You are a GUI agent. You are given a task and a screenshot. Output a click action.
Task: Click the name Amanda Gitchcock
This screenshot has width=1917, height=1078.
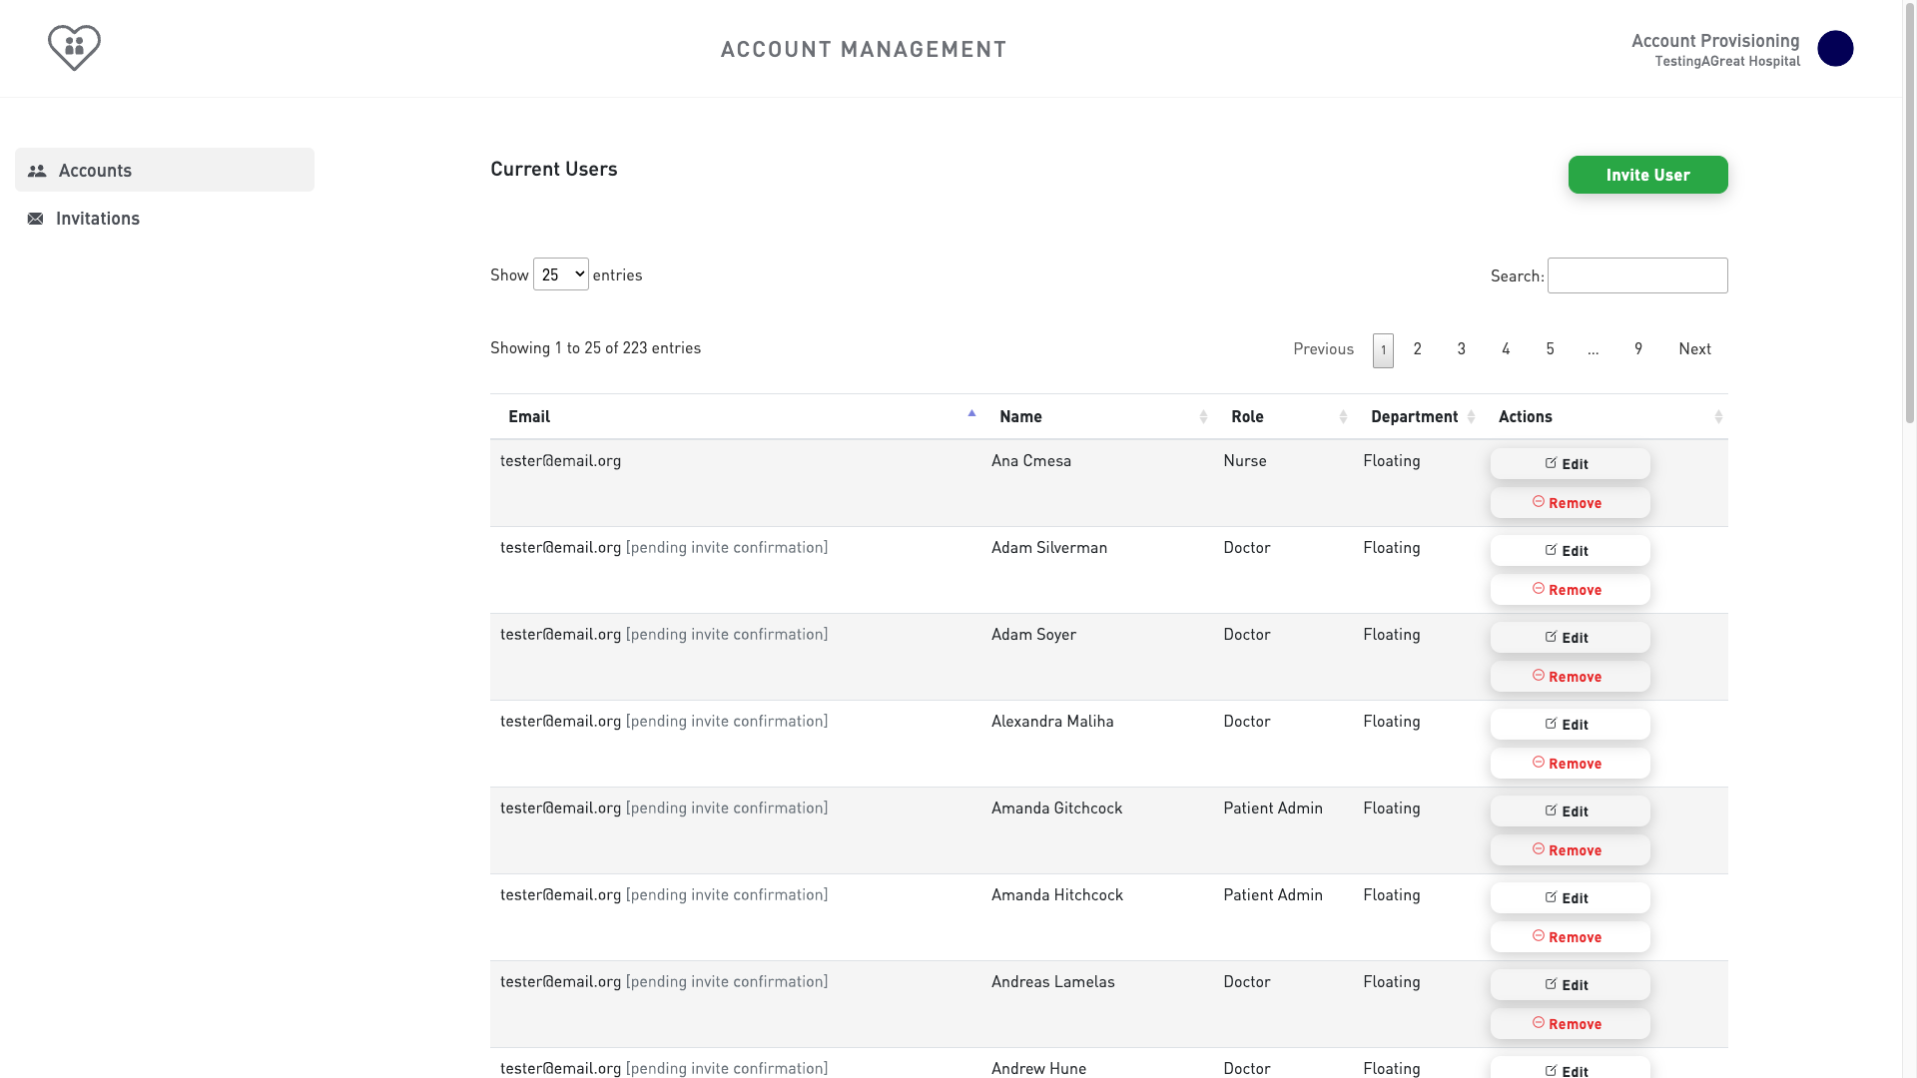coord(1056,808)
